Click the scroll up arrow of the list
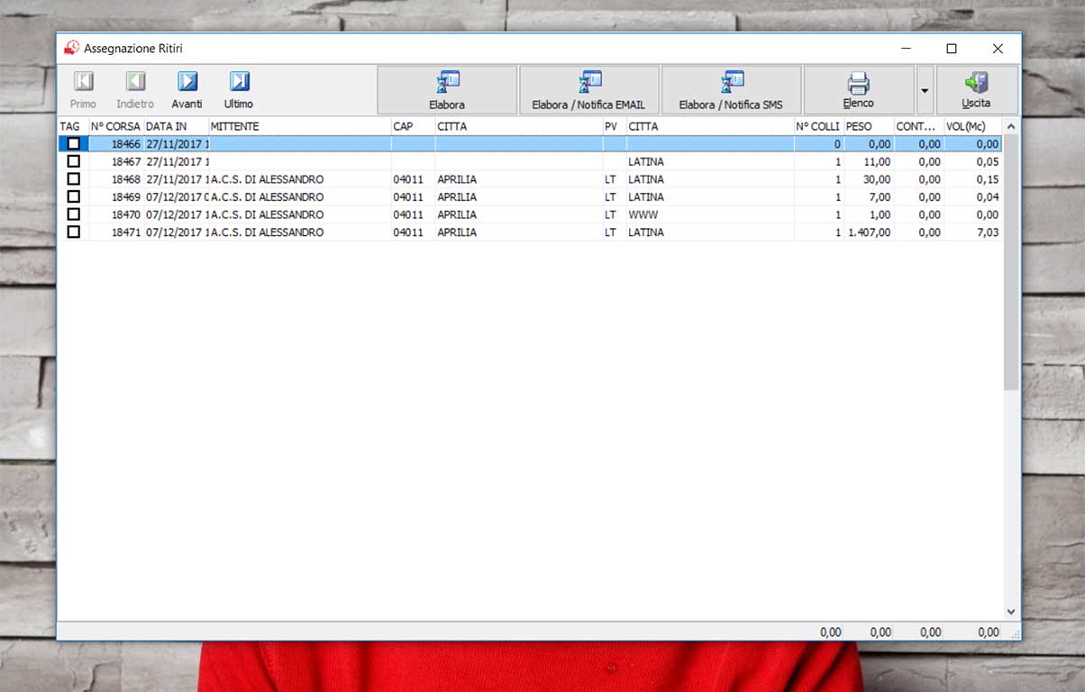 [x=1011, y=127]
